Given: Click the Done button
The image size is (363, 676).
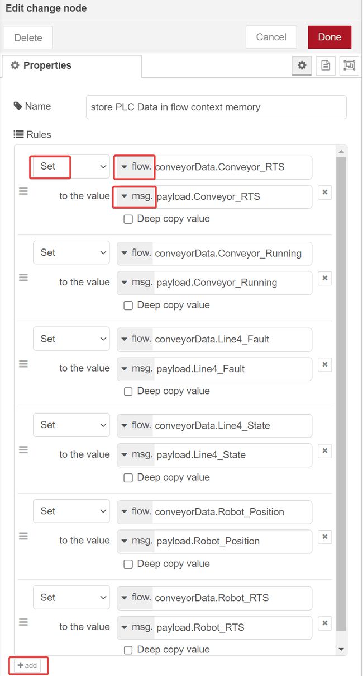Looking at the screenshot, I should 329,37.
